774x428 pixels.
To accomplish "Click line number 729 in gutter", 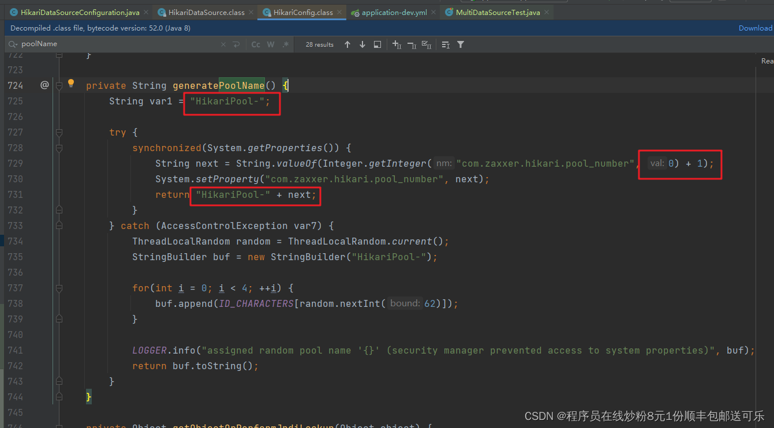I will (16, 163).
